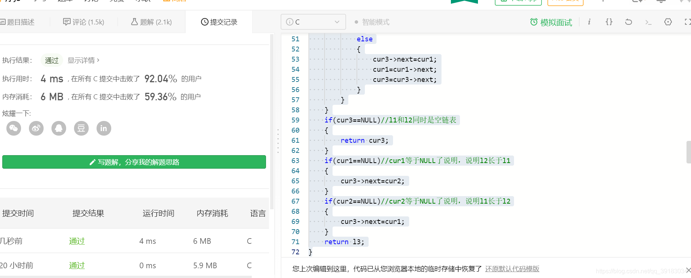The image size is (691, 278).
Task: Share result via Douban icon
Action: [82, 128]
